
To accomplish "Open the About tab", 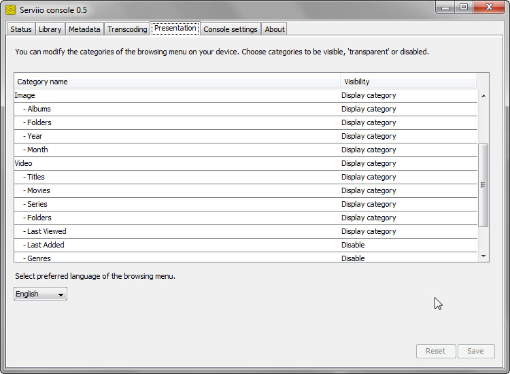I will pos(275,29).
